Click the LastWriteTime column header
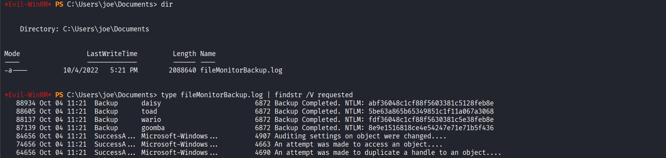 pos(112,54)
